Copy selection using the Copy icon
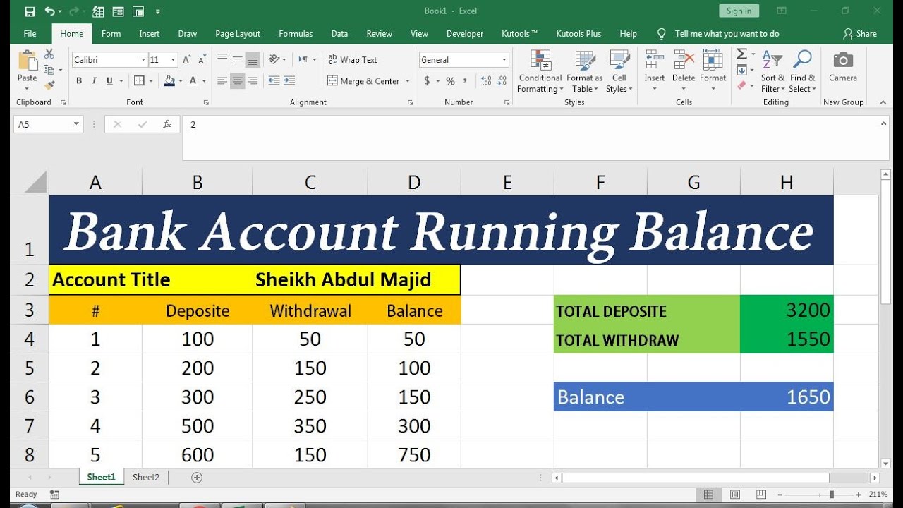 (x=49, y=69)
